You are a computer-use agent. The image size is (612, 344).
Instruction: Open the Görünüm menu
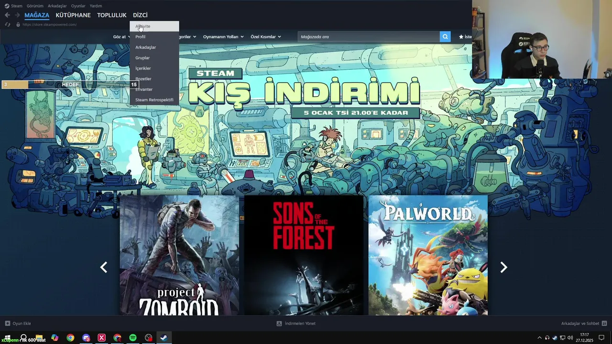(35, 6)
